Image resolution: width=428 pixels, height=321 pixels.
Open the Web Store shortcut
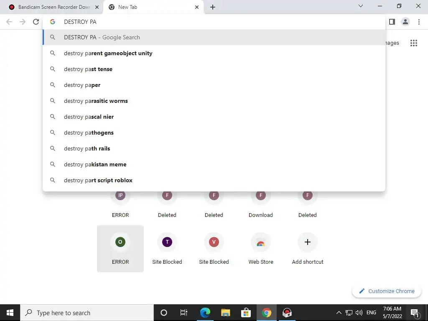pos(261,249)
